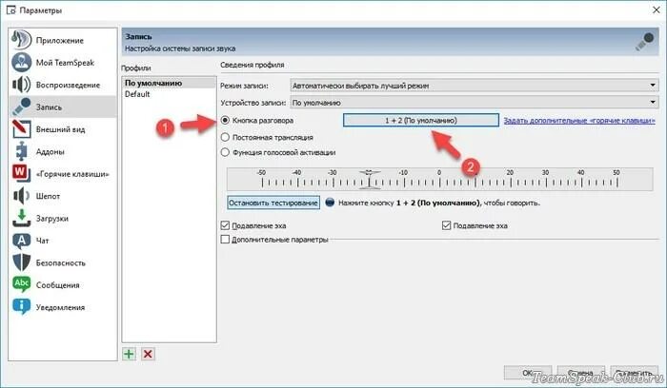Click slider scale at mark -40
The height and width of the screenshot is (388, 667).
pos(297,179)
